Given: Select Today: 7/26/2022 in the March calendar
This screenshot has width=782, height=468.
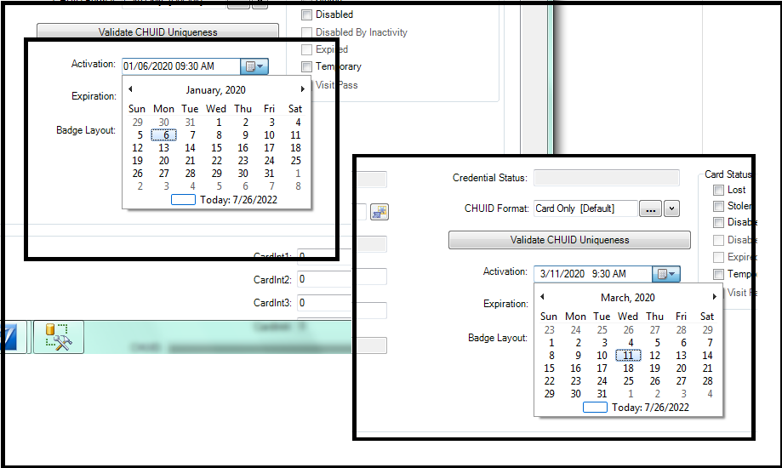Looking at the screenshot, I should tap(636, 408).
